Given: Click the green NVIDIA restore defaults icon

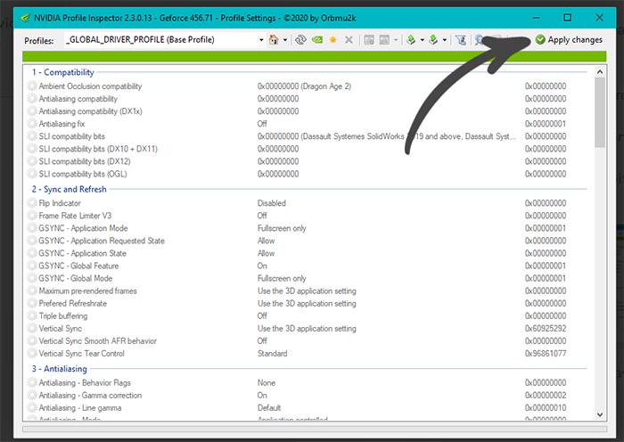Looking at the screenshot, I should (317, 40).
